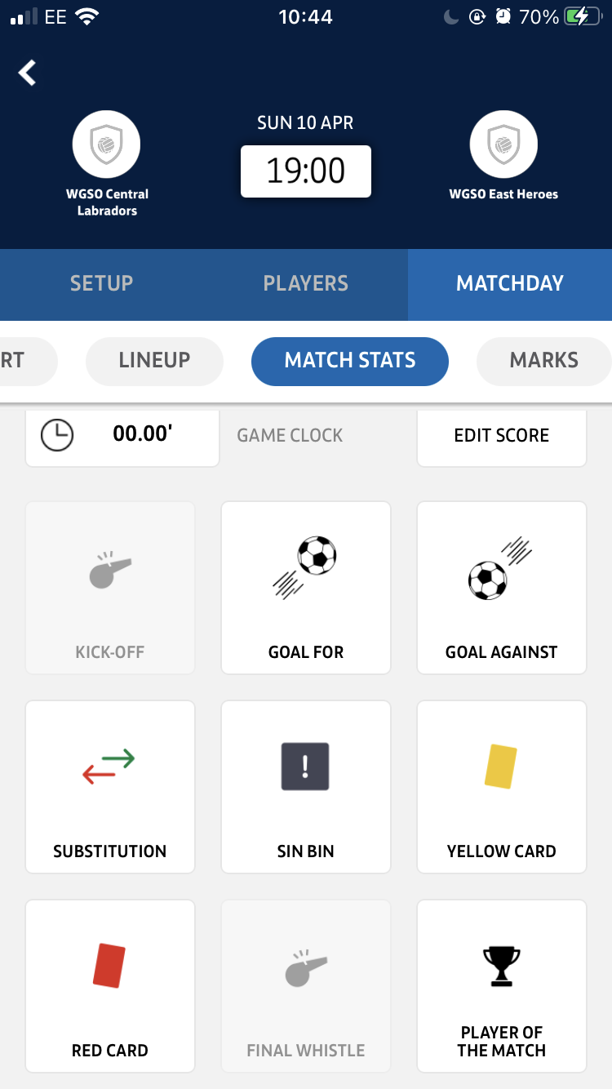612x1089 pixels.
Task: Open Player of the Match trophy icon
Action: tap(501, 965)
